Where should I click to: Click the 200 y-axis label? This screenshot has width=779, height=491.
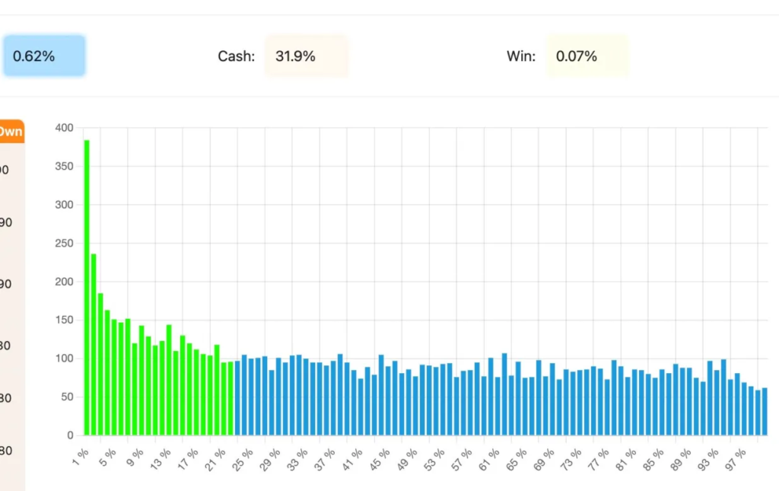pyautogui.click(x=64, y=282)
